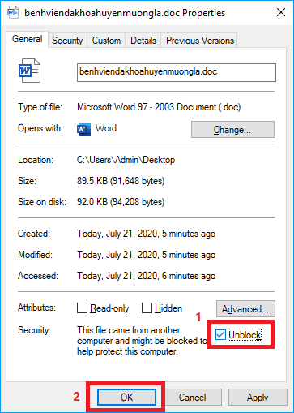Click the location path C:\Users\Admin\Desktop
Viewport: 294px width, 413px height.
pos(126,160)
